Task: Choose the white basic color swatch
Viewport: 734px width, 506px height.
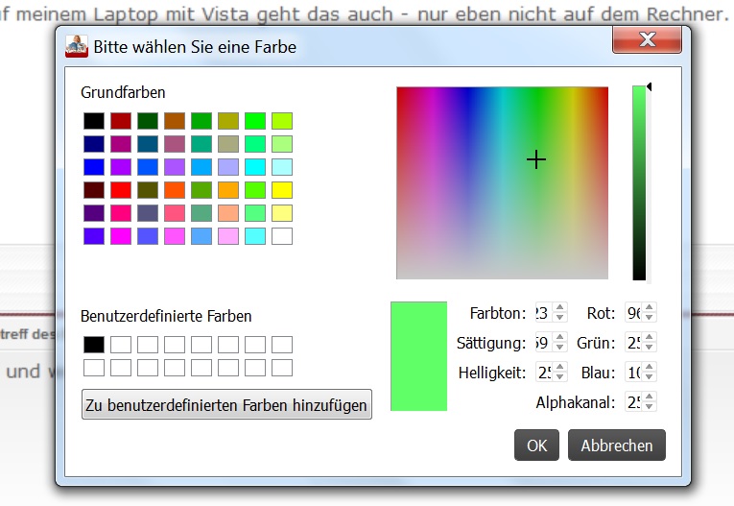Action: (282, 236)
